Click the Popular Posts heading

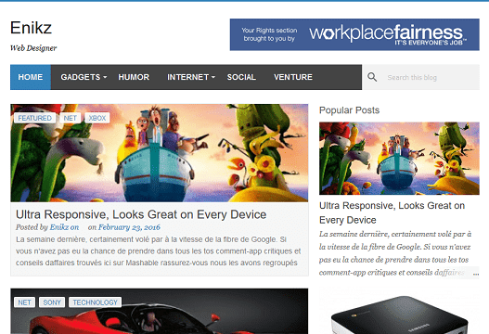pos(349,110)
